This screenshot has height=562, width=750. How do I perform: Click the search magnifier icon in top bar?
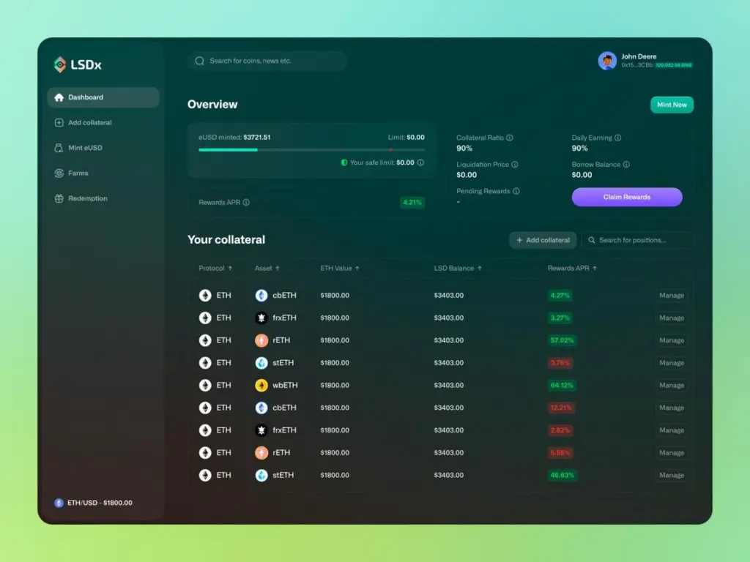[199, 61]
